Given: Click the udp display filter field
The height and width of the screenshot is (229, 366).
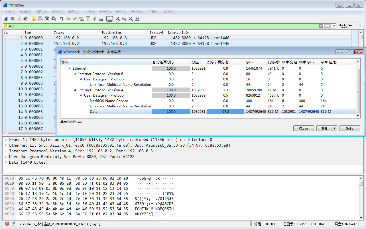Looking at the screenshot, I should tap(163, 26).
